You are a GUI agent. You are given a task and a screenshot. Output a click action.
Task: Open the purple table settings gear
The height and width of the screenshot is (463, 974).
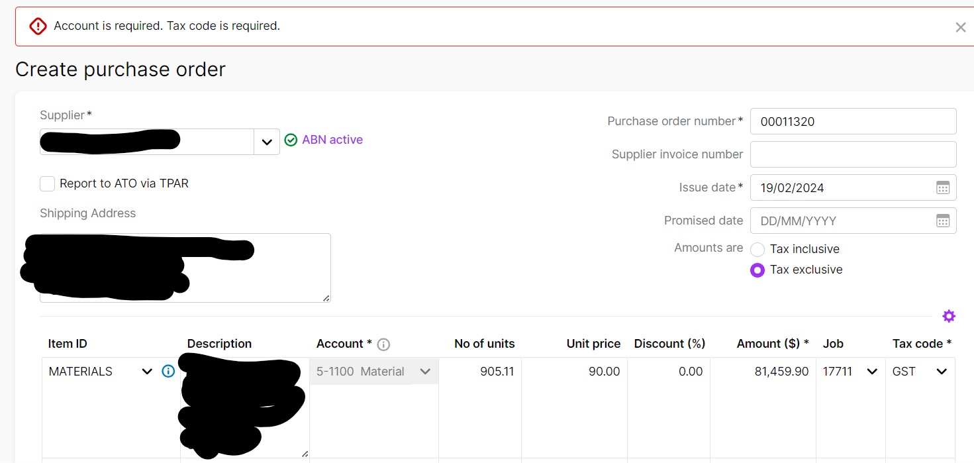point(949,317)
